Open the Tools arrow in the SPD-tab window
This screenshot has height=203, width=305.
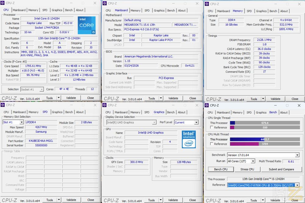click(x=59, y=200)
